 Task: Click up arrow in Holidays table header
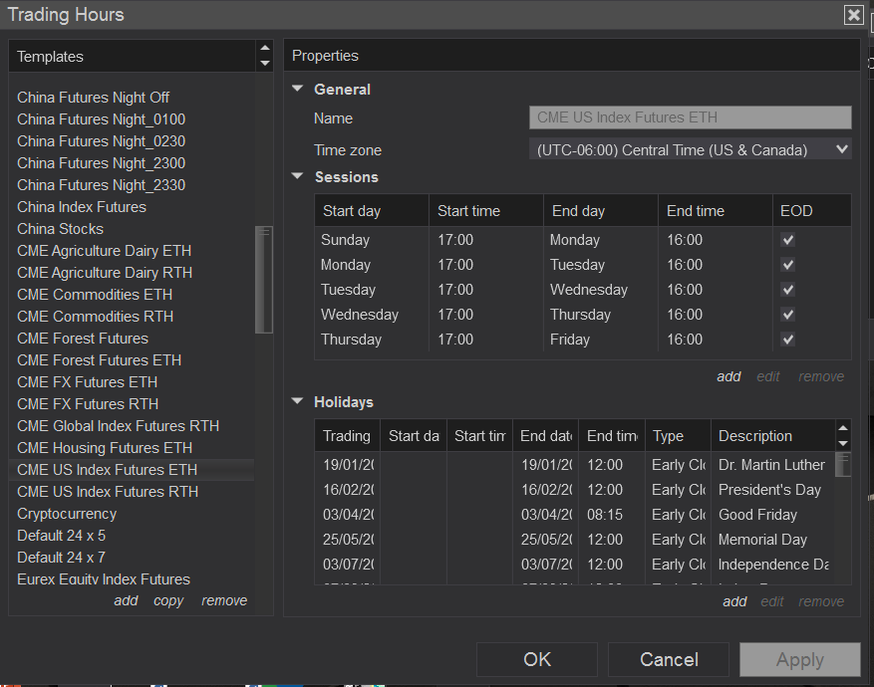tap(843, 428)
